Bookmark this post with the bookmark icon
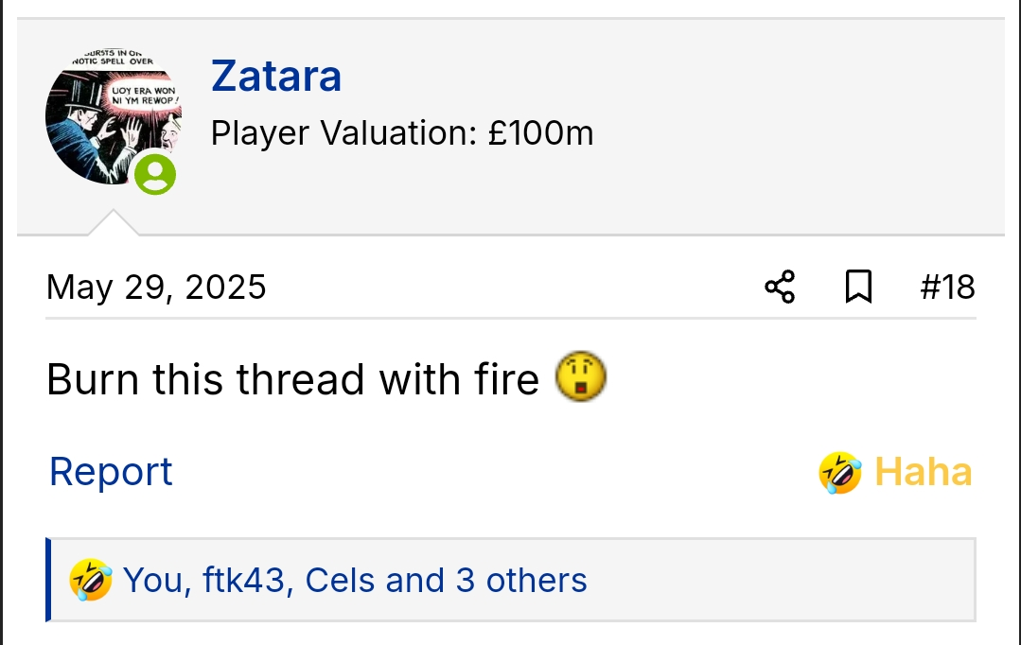 (857, 287)
